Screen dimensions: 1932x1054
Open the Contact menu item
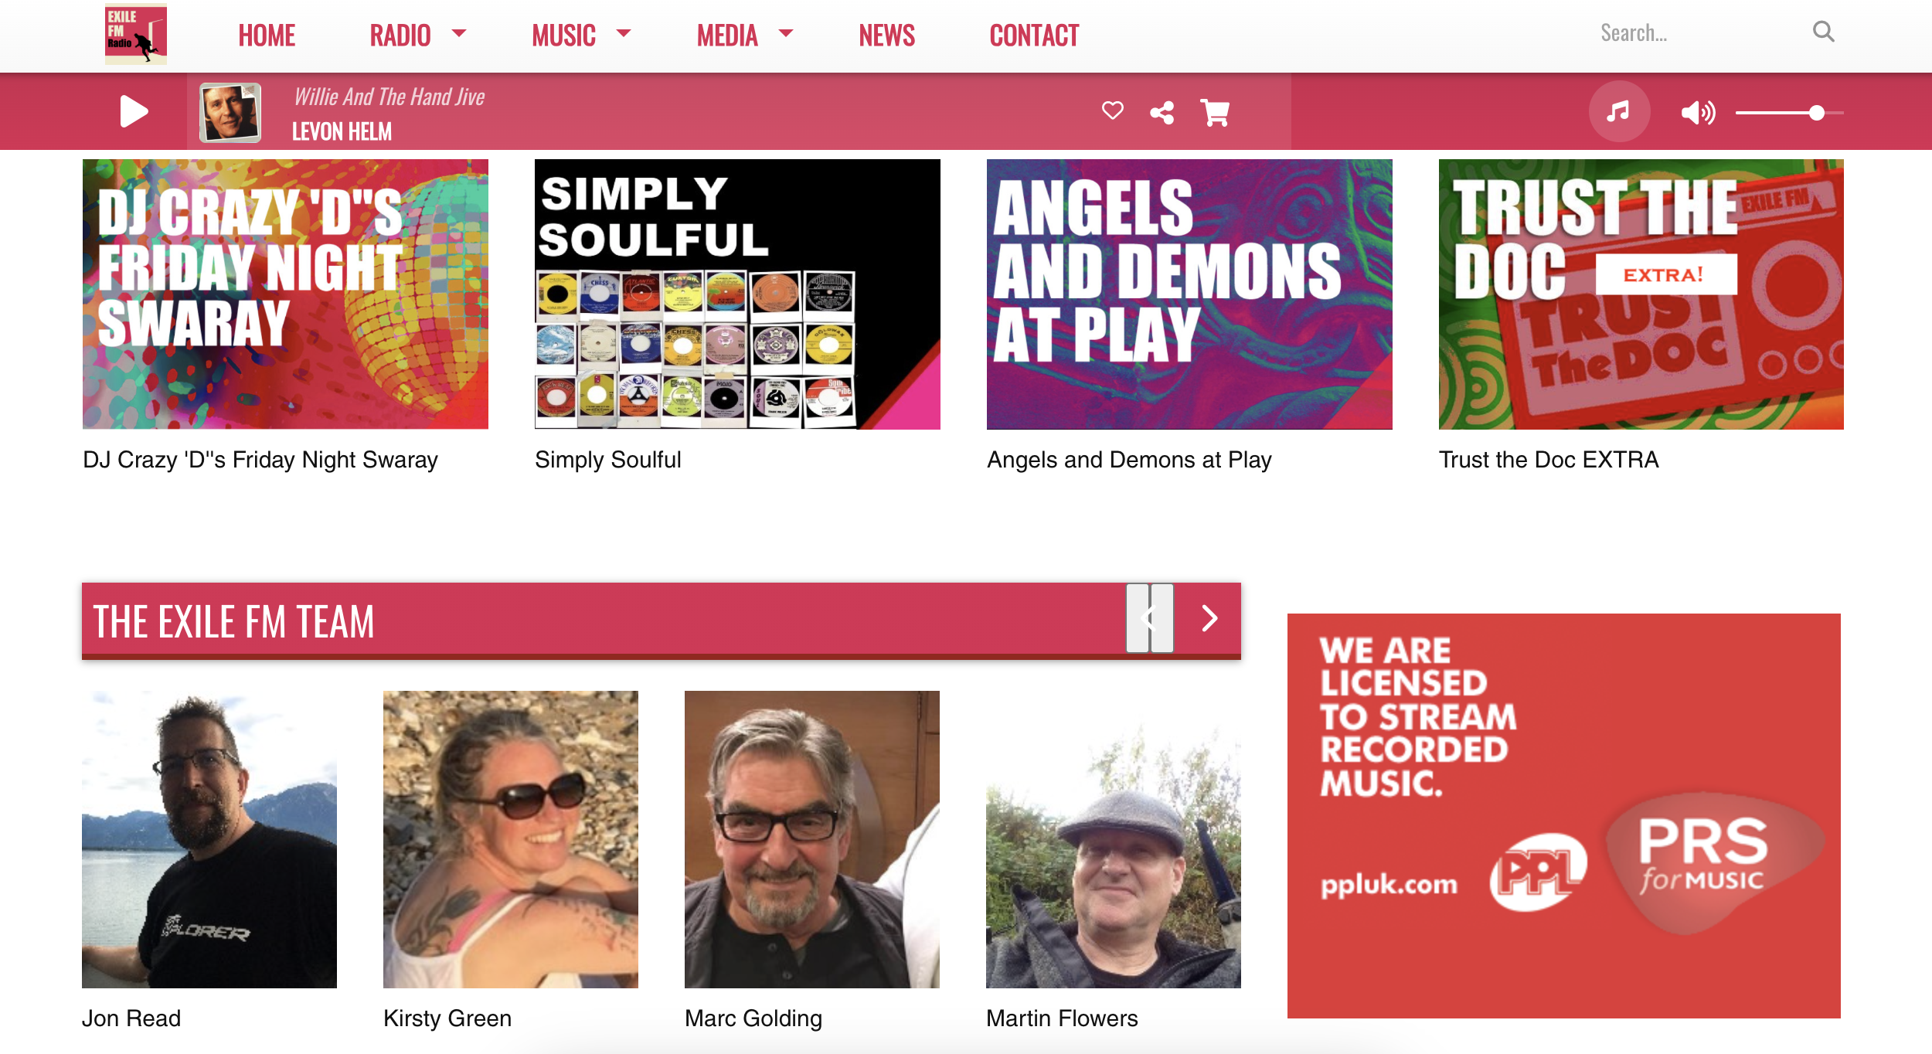(1034, 35)
